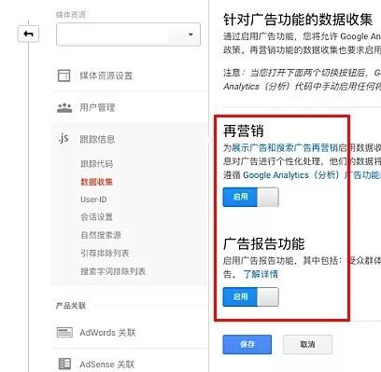
Task: Select 数据收集 in sidebar
Action: [96, 182]
